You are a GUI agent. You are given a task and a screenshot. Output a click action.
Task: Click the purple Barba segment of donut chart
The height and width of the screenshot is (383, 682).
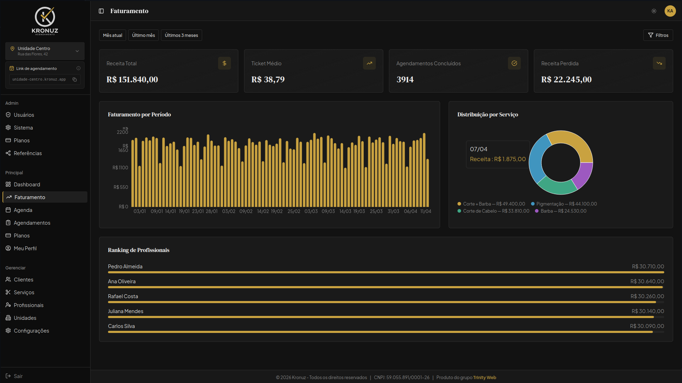[583, 175]
